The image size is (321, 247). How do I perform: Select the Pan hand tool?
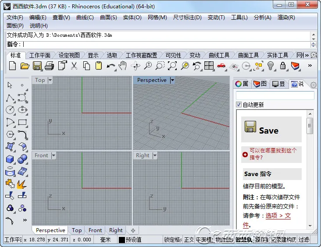(123, 66)
